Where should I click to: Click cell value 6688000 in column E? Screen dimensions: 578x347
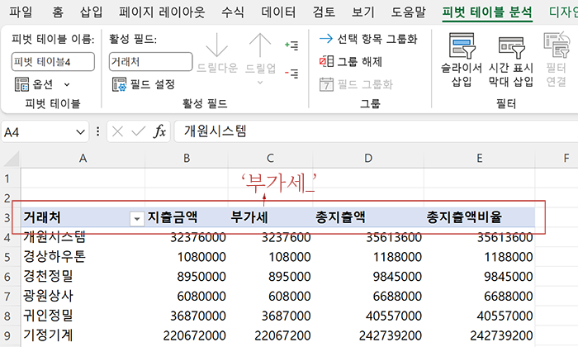pyautogui.click(x=509, y=297)
